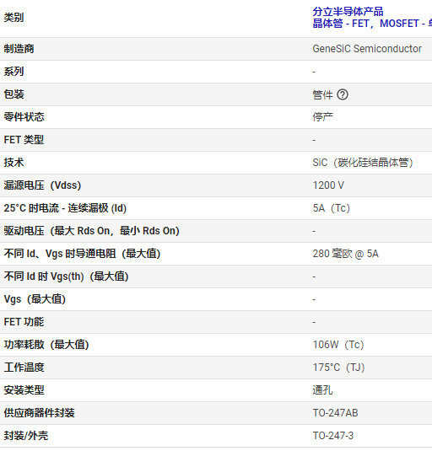
Task: Click the packaging help question mark icon
Action: [x=343, y=94]
